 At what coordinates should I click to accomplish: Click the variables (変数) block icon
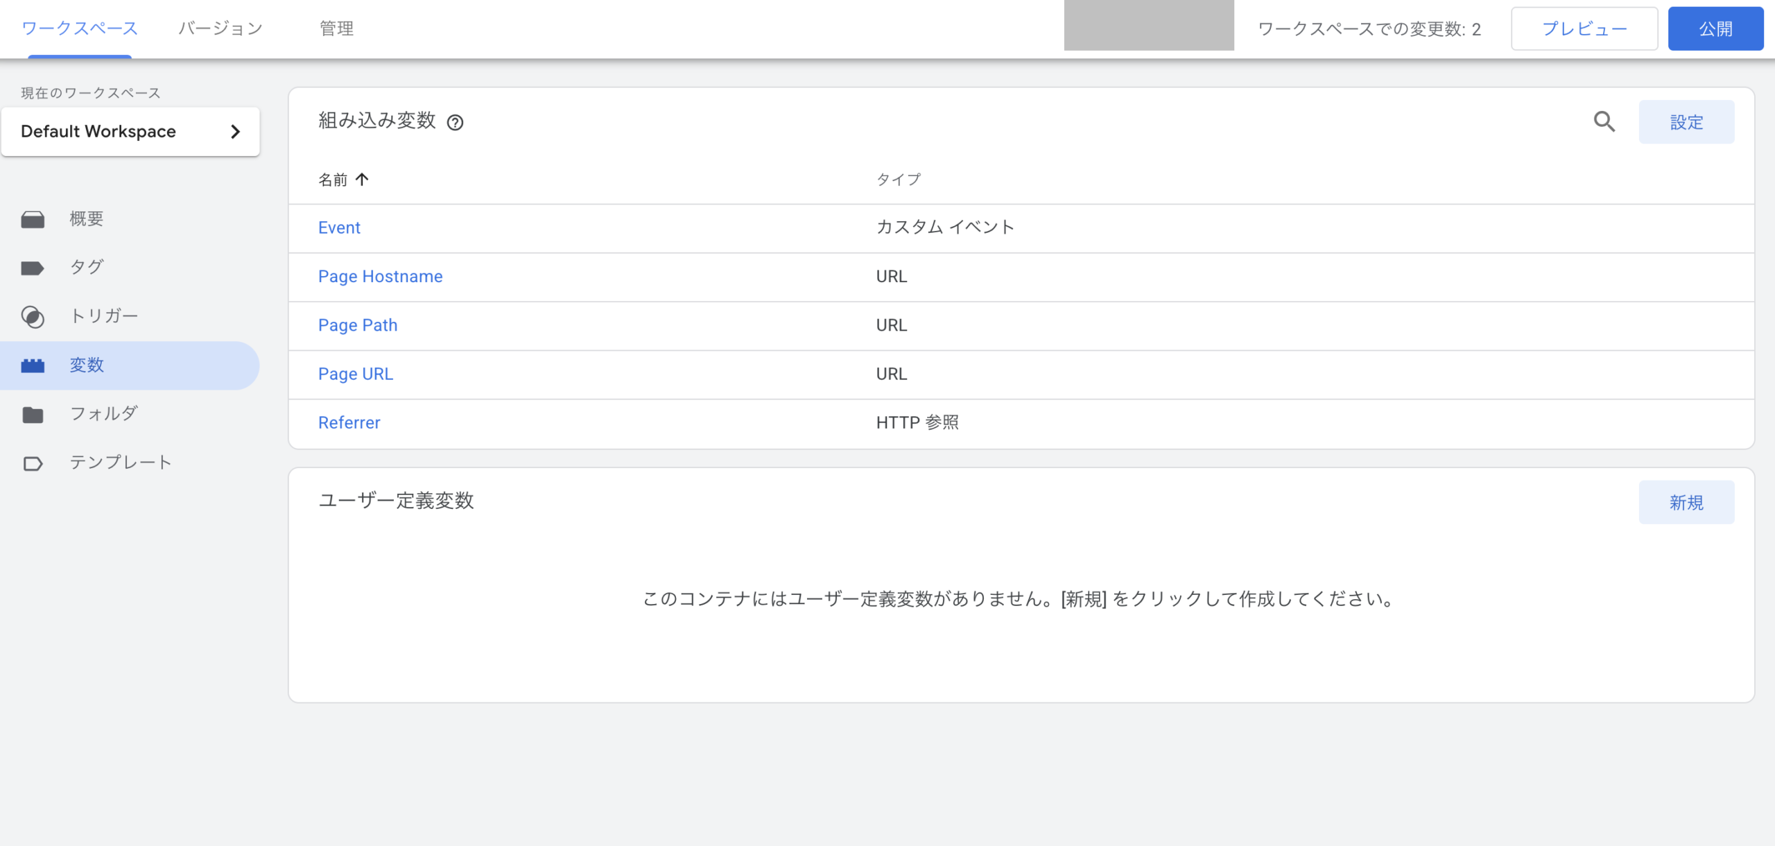(x=33, y=365)
